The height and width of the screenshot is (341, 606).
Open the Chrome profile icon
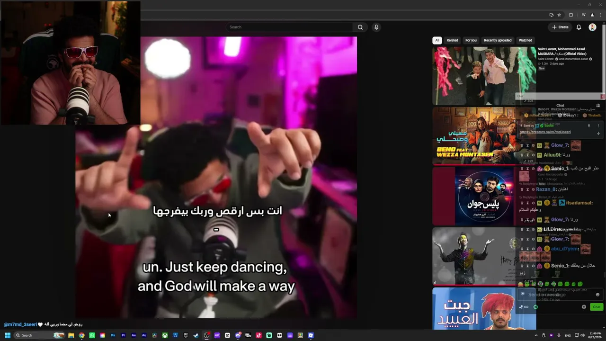pos(592,15)
